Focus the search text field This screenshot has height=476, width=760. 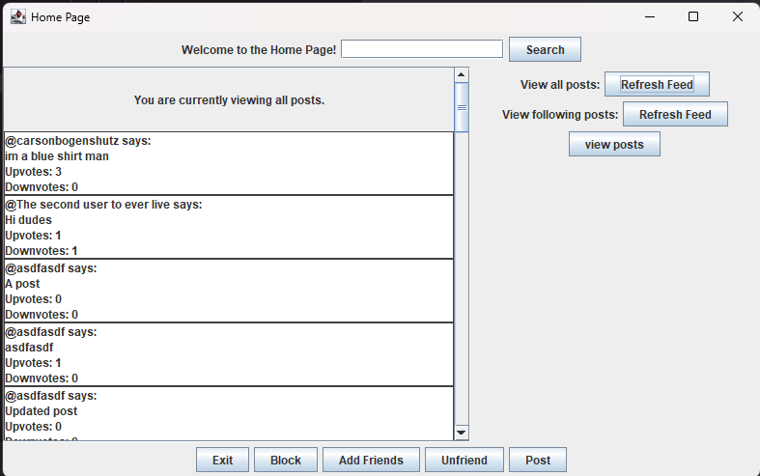click(422, 49)
